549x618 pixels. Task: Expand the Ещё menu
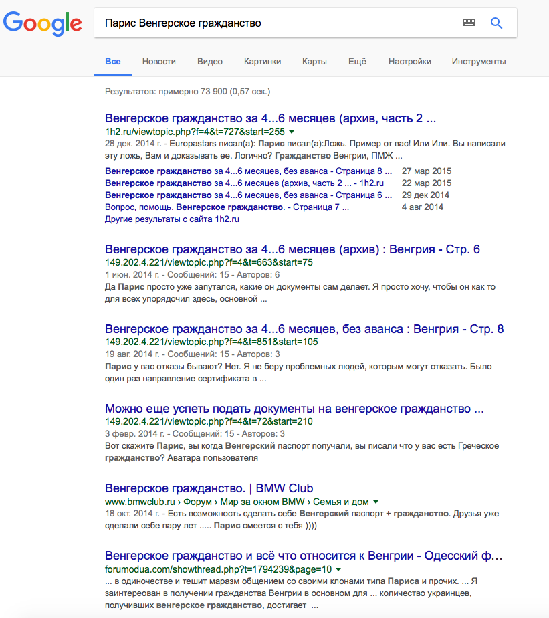click(357, 62)
